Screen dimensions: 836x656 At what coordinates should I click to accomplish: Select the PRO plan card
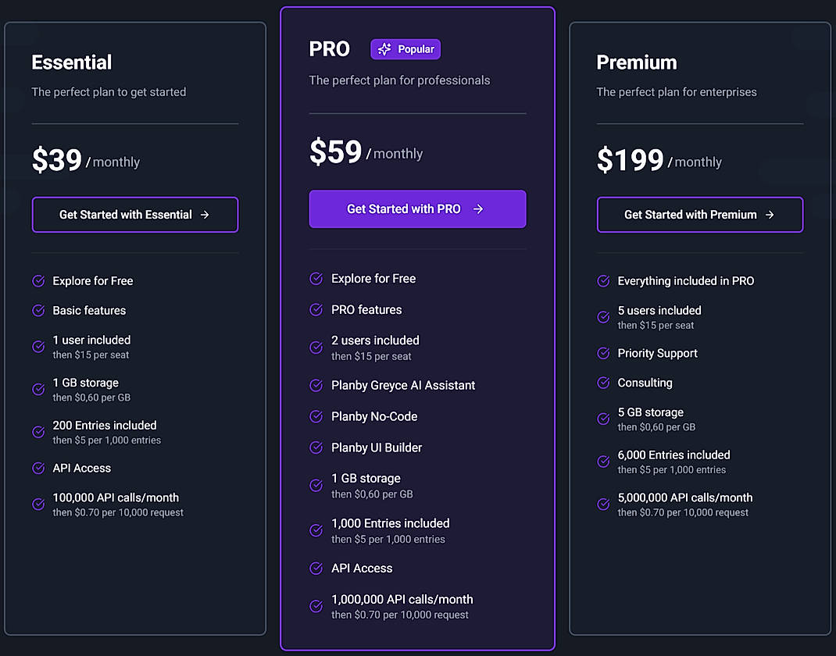[x=417, y=328]
